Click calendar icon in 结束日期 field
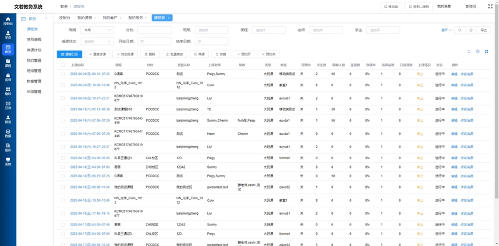Image resolution: width=499 pixels, height=246 pixels. (199, 41)
